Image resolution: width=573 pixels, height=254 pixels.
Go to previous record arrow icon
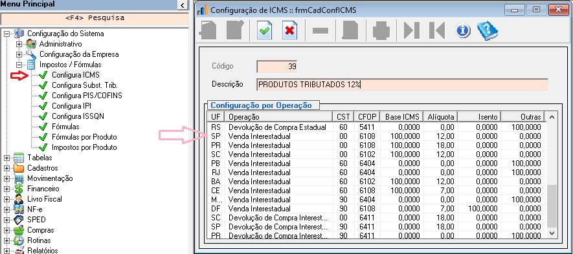click(437, 30)
